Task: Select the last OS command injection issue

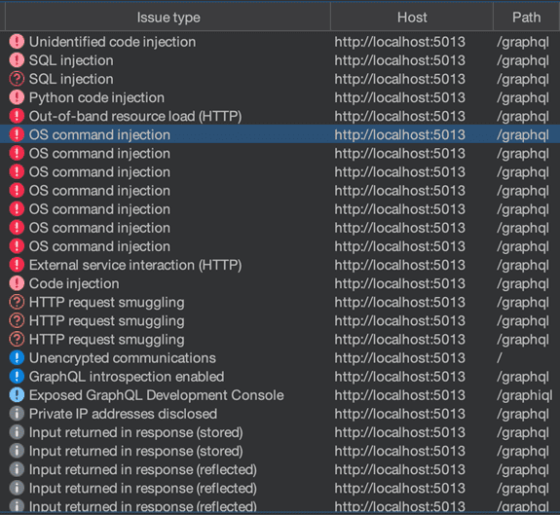Action: pyautogui.click(x=280, y=246)
